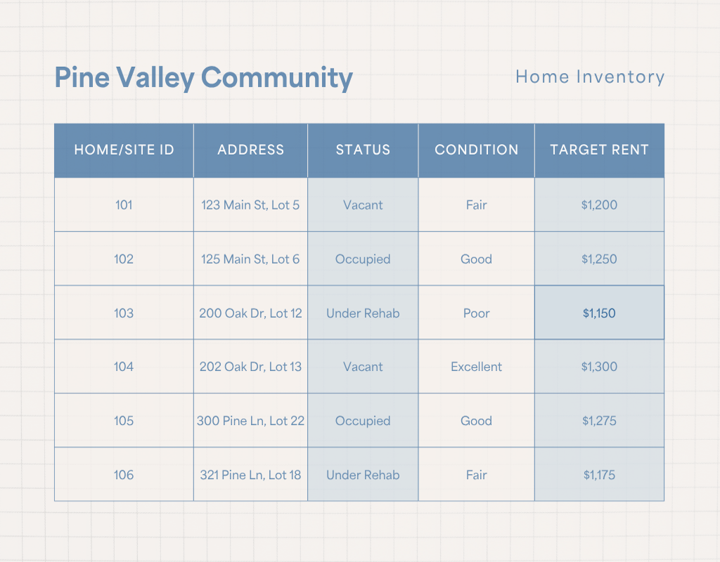This screenshot has width=720, height=562.
Task: Select the $1,175 target rent cell
Action: coord(599,475)
